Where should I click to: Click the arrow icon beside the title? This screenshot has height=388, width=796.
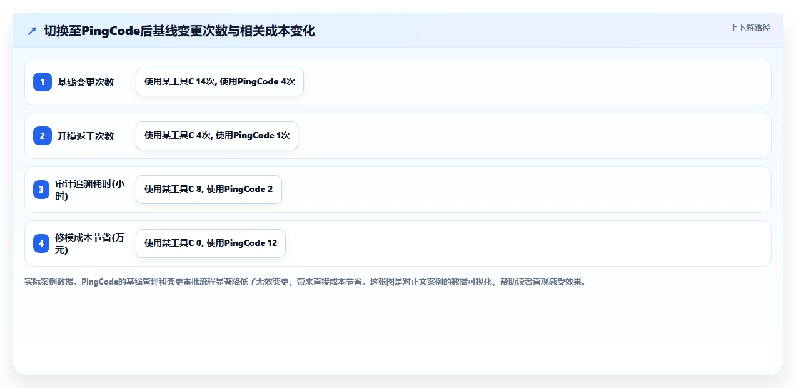pos(32,31)
